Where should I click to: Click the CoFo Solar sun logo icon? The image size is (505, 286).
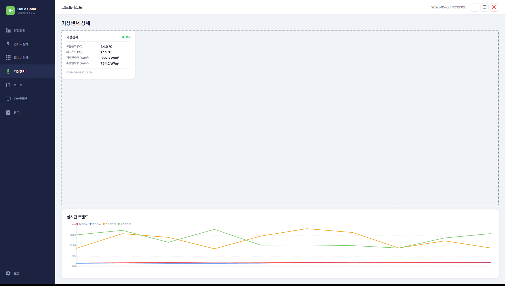(10, 11)
